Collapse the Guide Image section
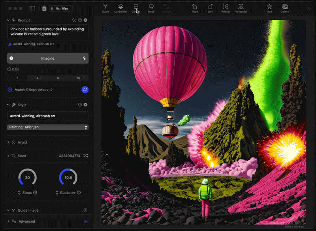 9,210
